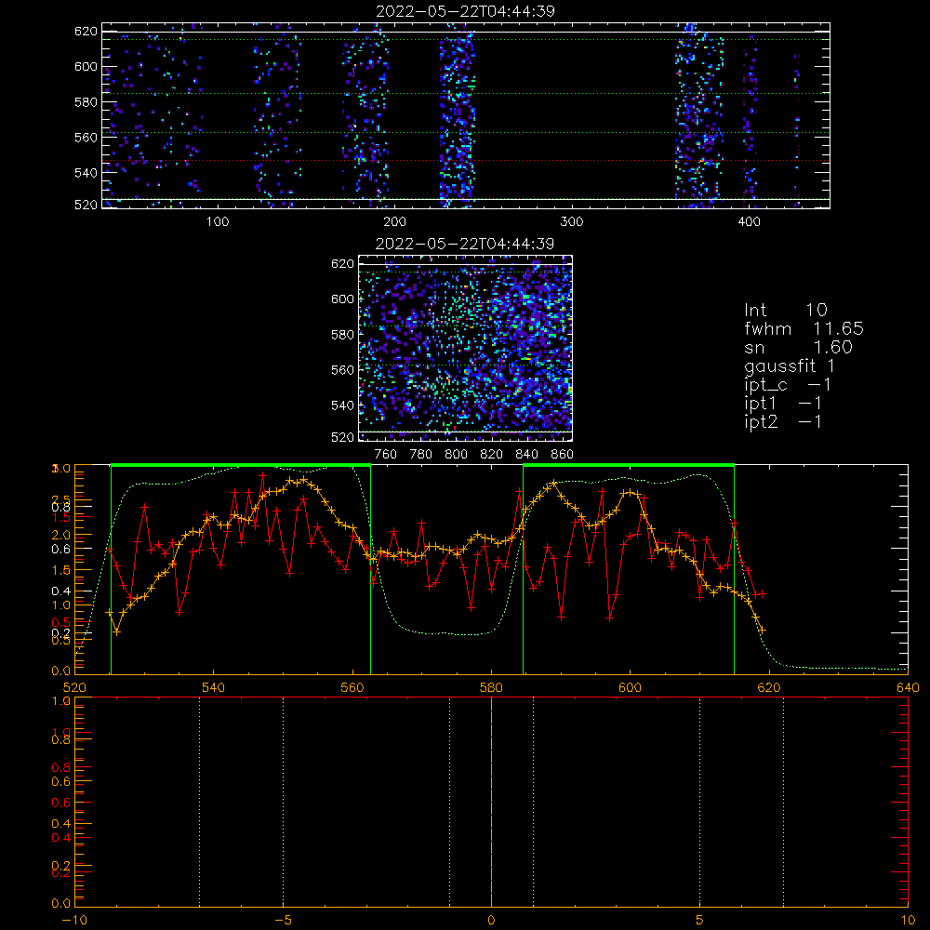Click the orange 2.0 y-axis label on profile plot
930x930 pixels.
coord(61,535)
